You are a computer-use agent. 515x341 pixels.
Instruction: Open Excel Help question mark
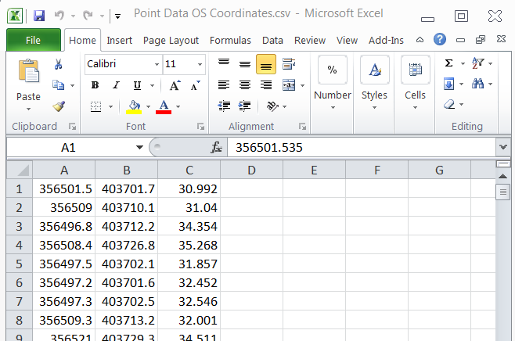coord(439,39)
